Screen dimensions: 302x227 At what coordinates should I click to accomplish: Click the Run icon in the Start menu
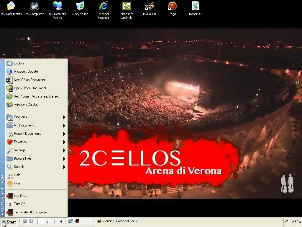(10, 183)
